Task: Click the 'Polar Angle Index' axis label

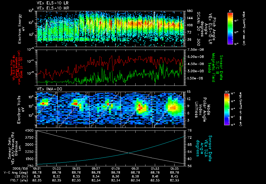Action: 202,110
